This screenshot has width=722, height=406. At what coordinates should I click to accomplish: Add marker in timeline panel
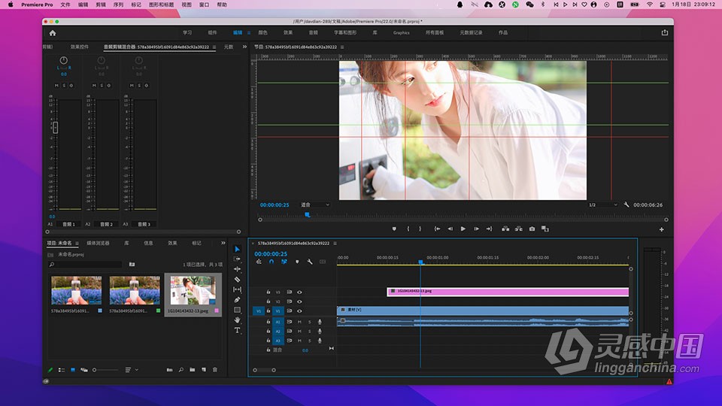(x=297, y=262)
